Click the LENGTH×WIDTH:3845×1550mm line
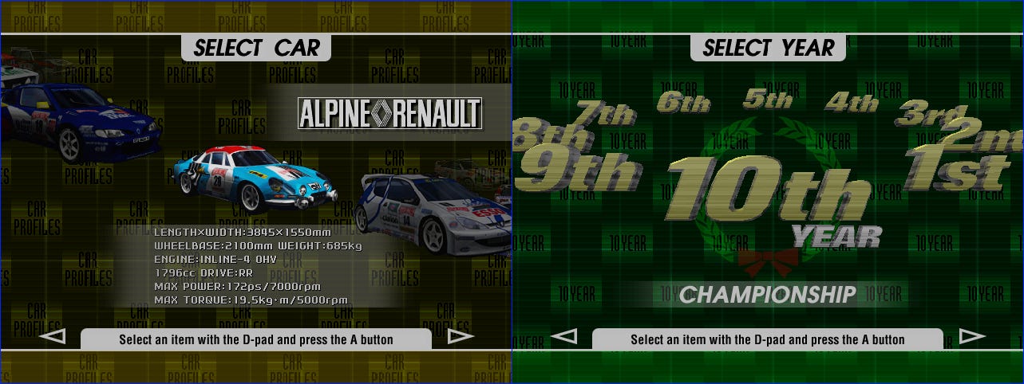1024x384 pixels. 242,232
